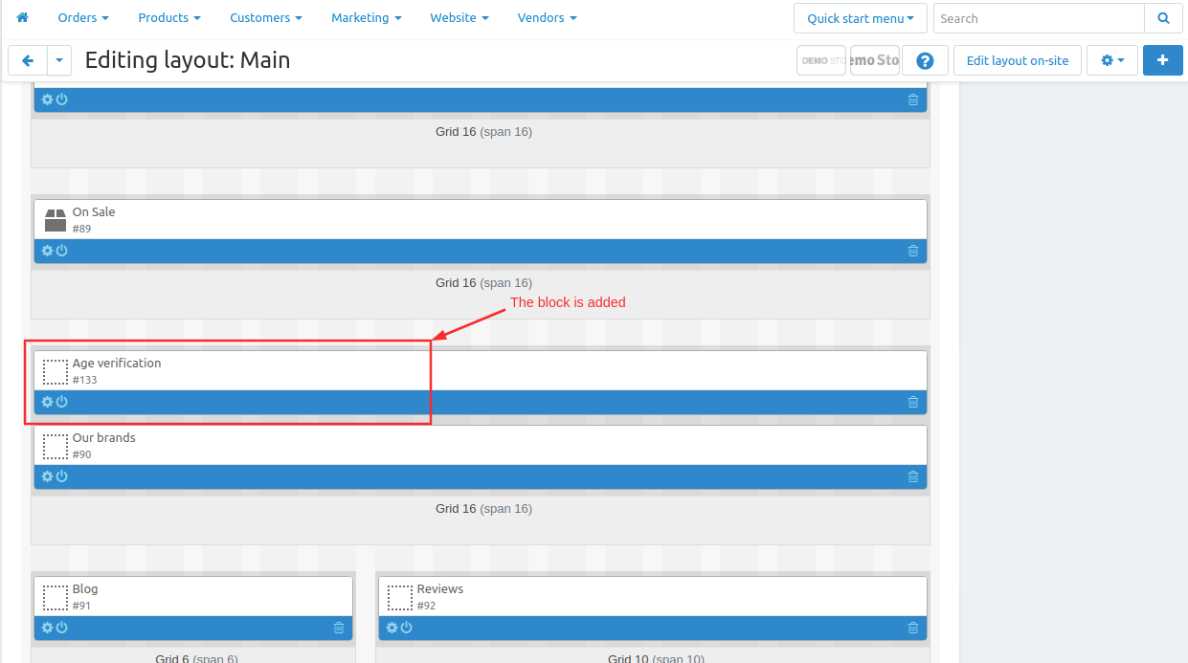Screen dimensions: 1188x663
Task: Click the help question mark icon
Action: click(x=924, y=60)
